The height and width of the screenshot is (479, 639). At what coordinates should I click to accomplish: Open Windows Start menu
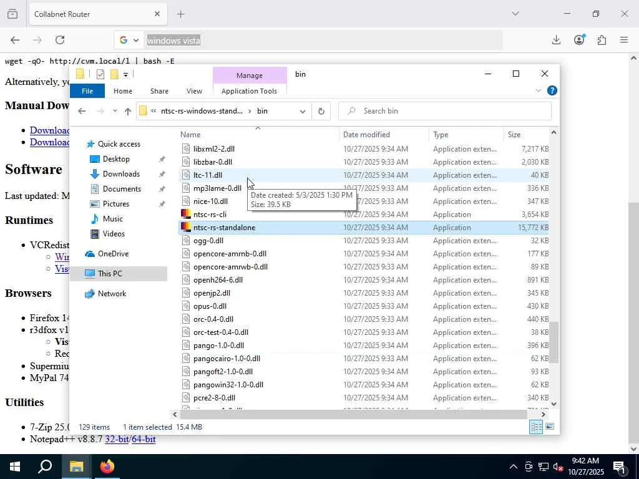(15, 467)
